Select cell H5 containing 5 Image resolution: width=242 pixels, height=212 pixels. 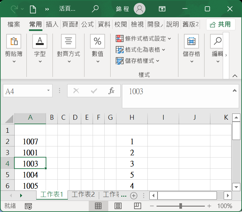tap(132, 175)
